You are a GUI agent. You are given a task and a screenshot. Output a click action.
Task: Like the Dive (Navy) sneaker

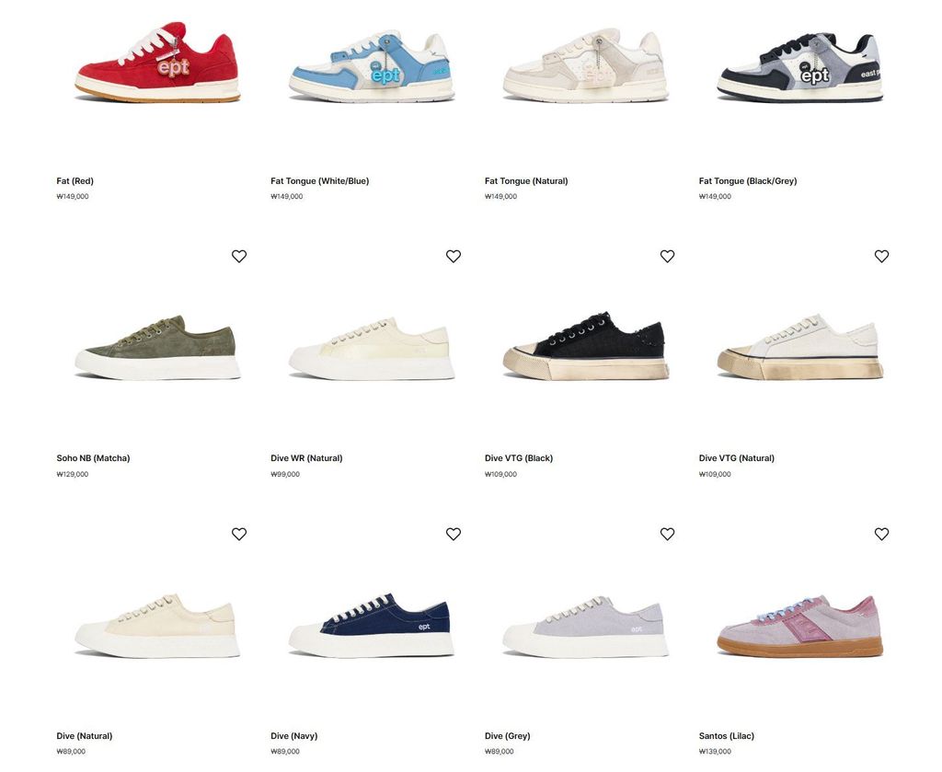[453, 534]
